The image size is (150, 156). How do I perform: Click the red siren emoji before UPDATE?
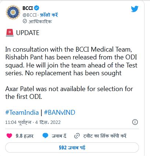pos(10,33)
